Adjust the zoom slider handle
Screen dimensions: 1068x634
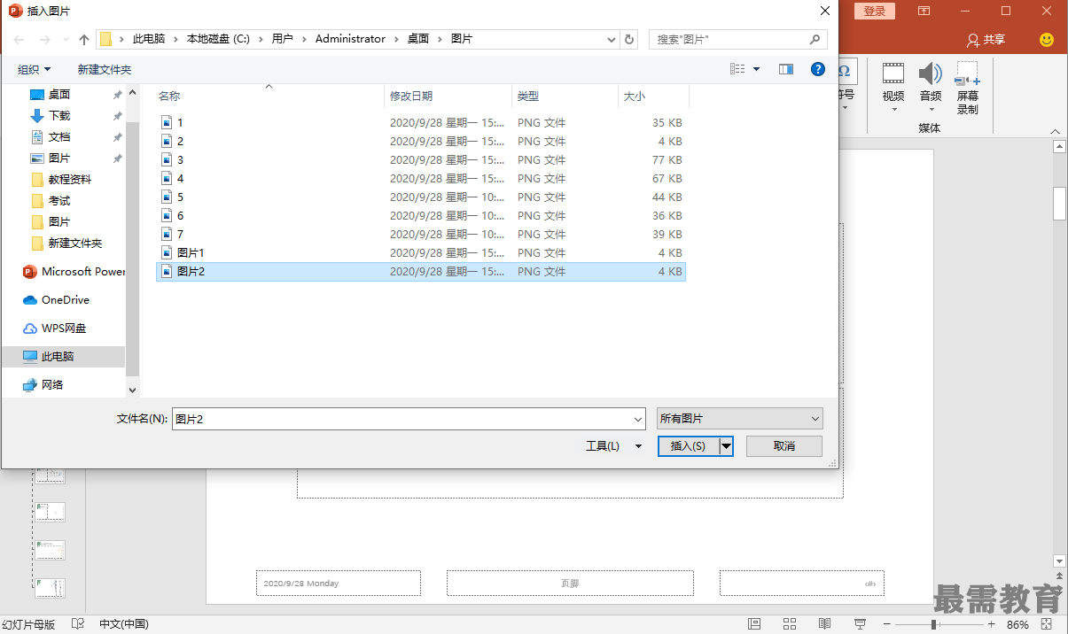tap(933, 624)
